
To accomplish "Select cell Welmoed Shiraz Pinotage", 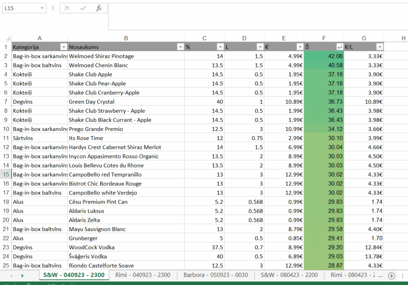I will [x=126, y=56].
